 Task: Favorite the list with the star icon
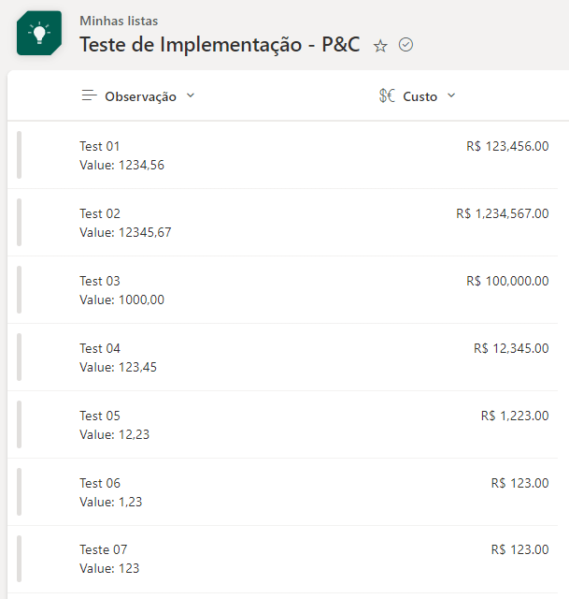pyautogui.click(x=380, y=46)
